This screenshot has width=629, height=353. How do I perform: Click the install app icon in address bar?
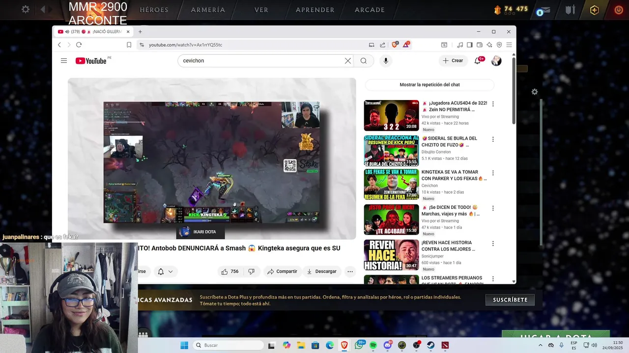coord(372,45)
